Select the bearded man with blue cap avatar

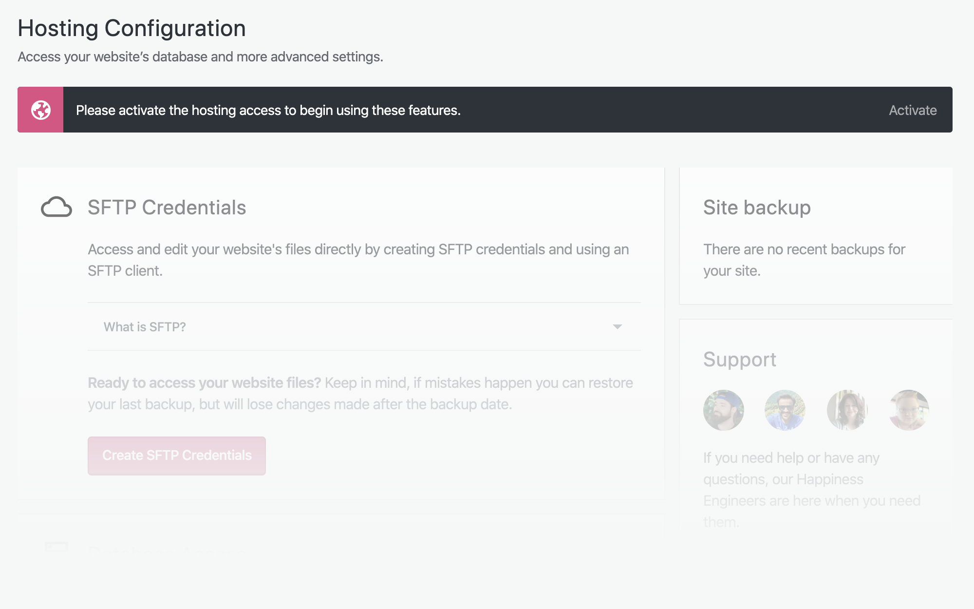pos(724,410)
